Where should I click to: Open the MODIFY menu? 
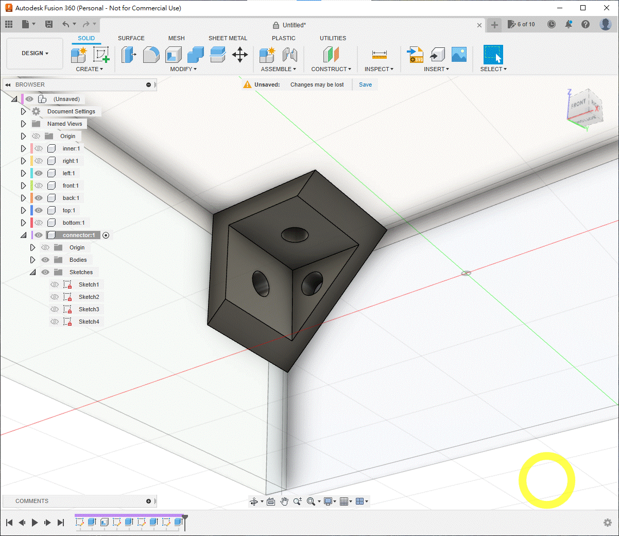pos(183,69)
